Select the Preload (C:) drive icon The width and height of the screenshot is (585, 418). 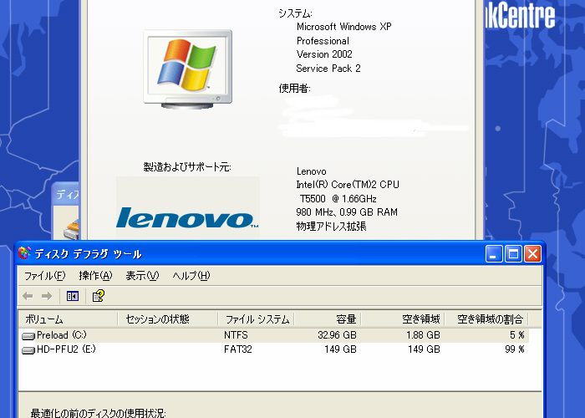coord(28,336)
